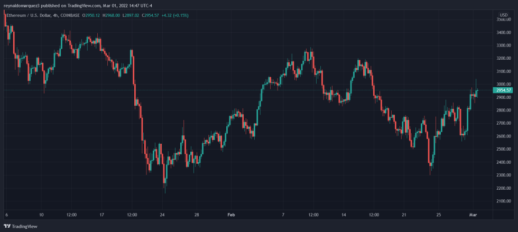Click the COINBASE exchange label

pyautogui.click(x=70, y=15)
